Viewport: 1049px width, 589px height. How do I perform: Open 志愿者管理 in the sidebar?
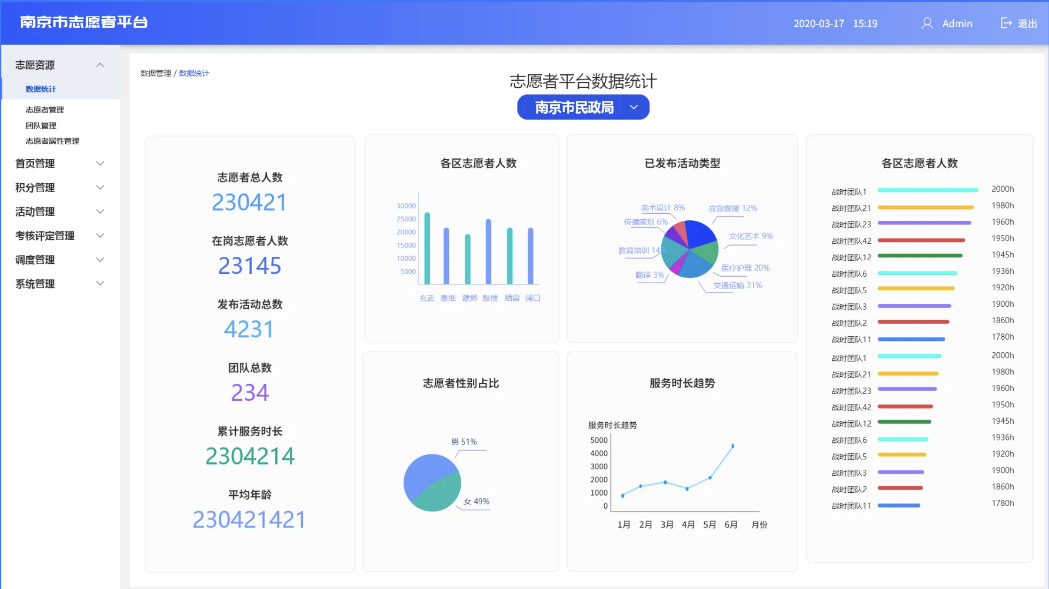[x=45, y=110]
